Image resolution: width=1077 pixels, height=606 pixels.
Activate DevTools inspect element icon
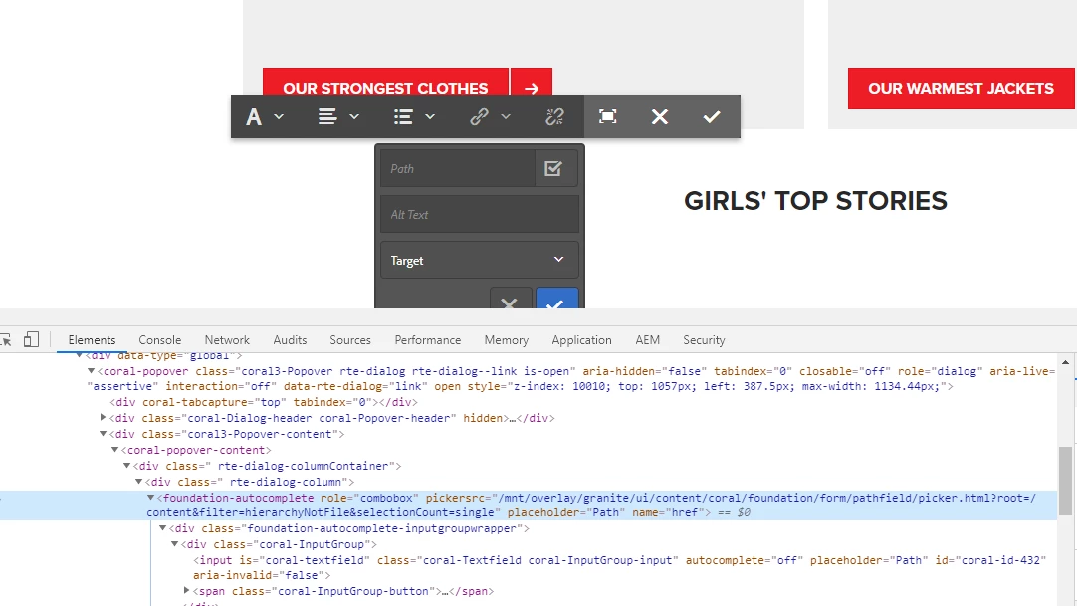[6, 339]
